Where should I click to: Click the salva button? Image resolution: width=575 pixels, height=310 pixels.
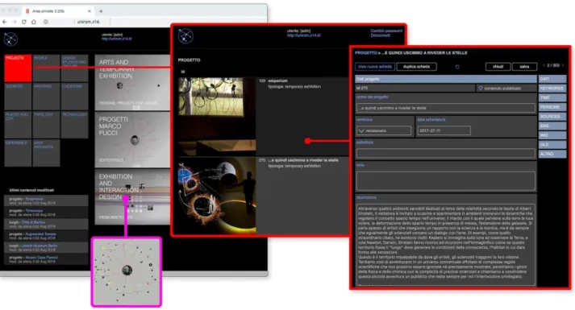524,67
